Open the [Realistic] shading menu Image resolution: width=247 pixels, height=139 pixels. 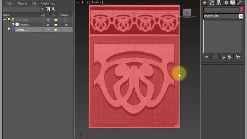coord(97,2)
